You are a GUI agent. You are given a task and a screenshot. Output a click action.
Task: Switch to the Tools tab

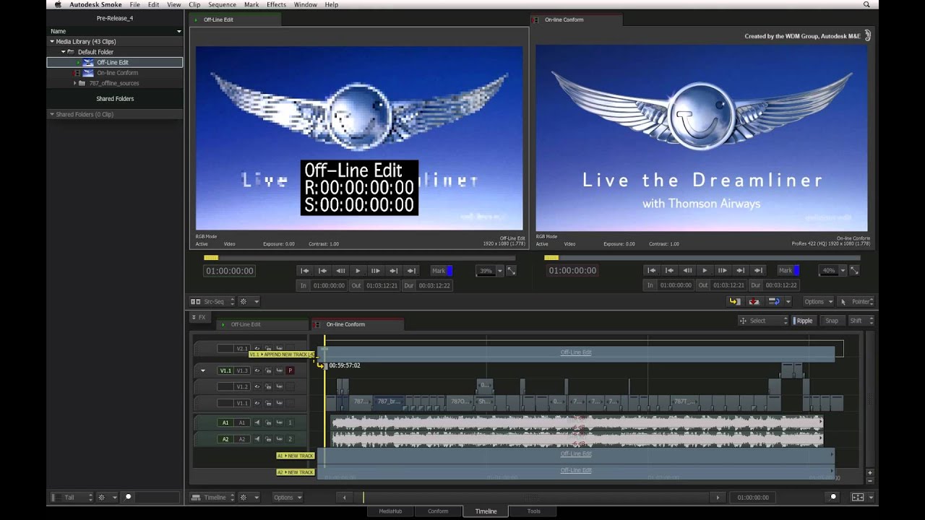click(533, 511)
